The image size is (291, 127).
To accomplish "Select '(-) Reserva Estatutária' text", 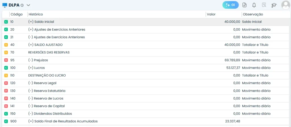I will coord(47,91).
